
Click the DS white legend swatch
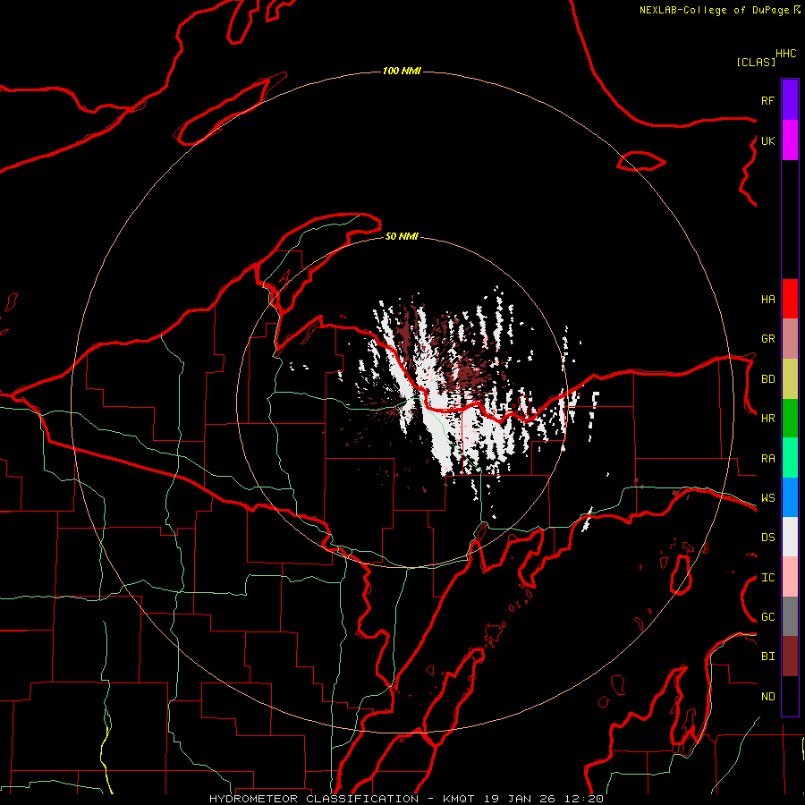point(790,537)
